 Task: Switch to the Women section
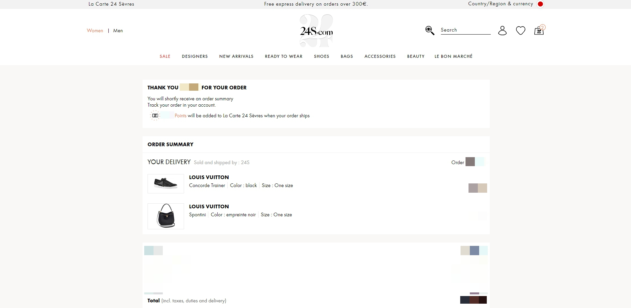click(95, 31)
